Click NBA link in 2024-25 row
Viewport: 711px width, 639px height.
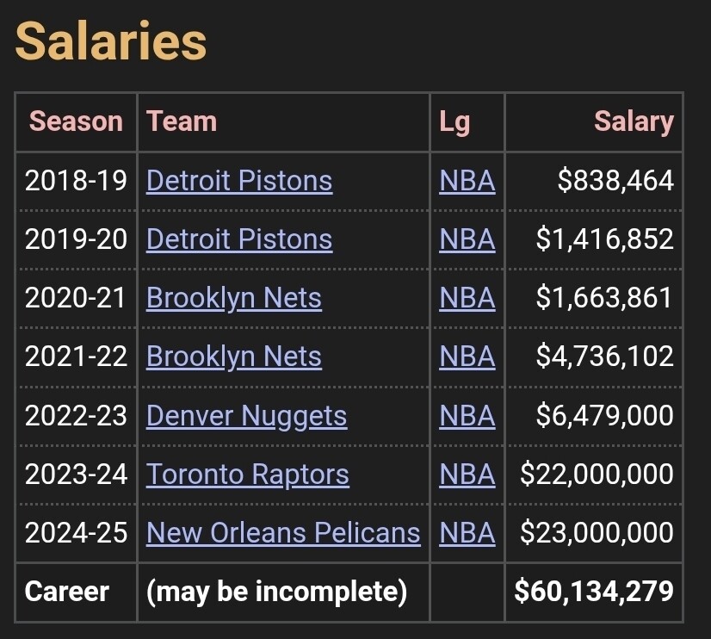[467, 533]
